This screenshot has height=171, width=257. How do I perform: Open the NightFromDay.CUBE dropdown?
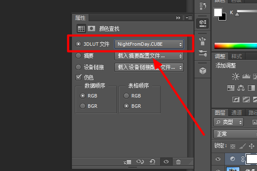[149, 44]
